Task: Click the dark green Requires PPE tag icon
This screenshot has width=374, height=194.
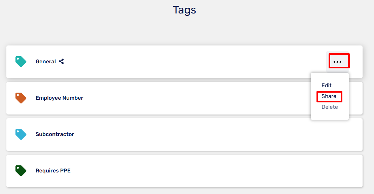Action: (21, 170)
